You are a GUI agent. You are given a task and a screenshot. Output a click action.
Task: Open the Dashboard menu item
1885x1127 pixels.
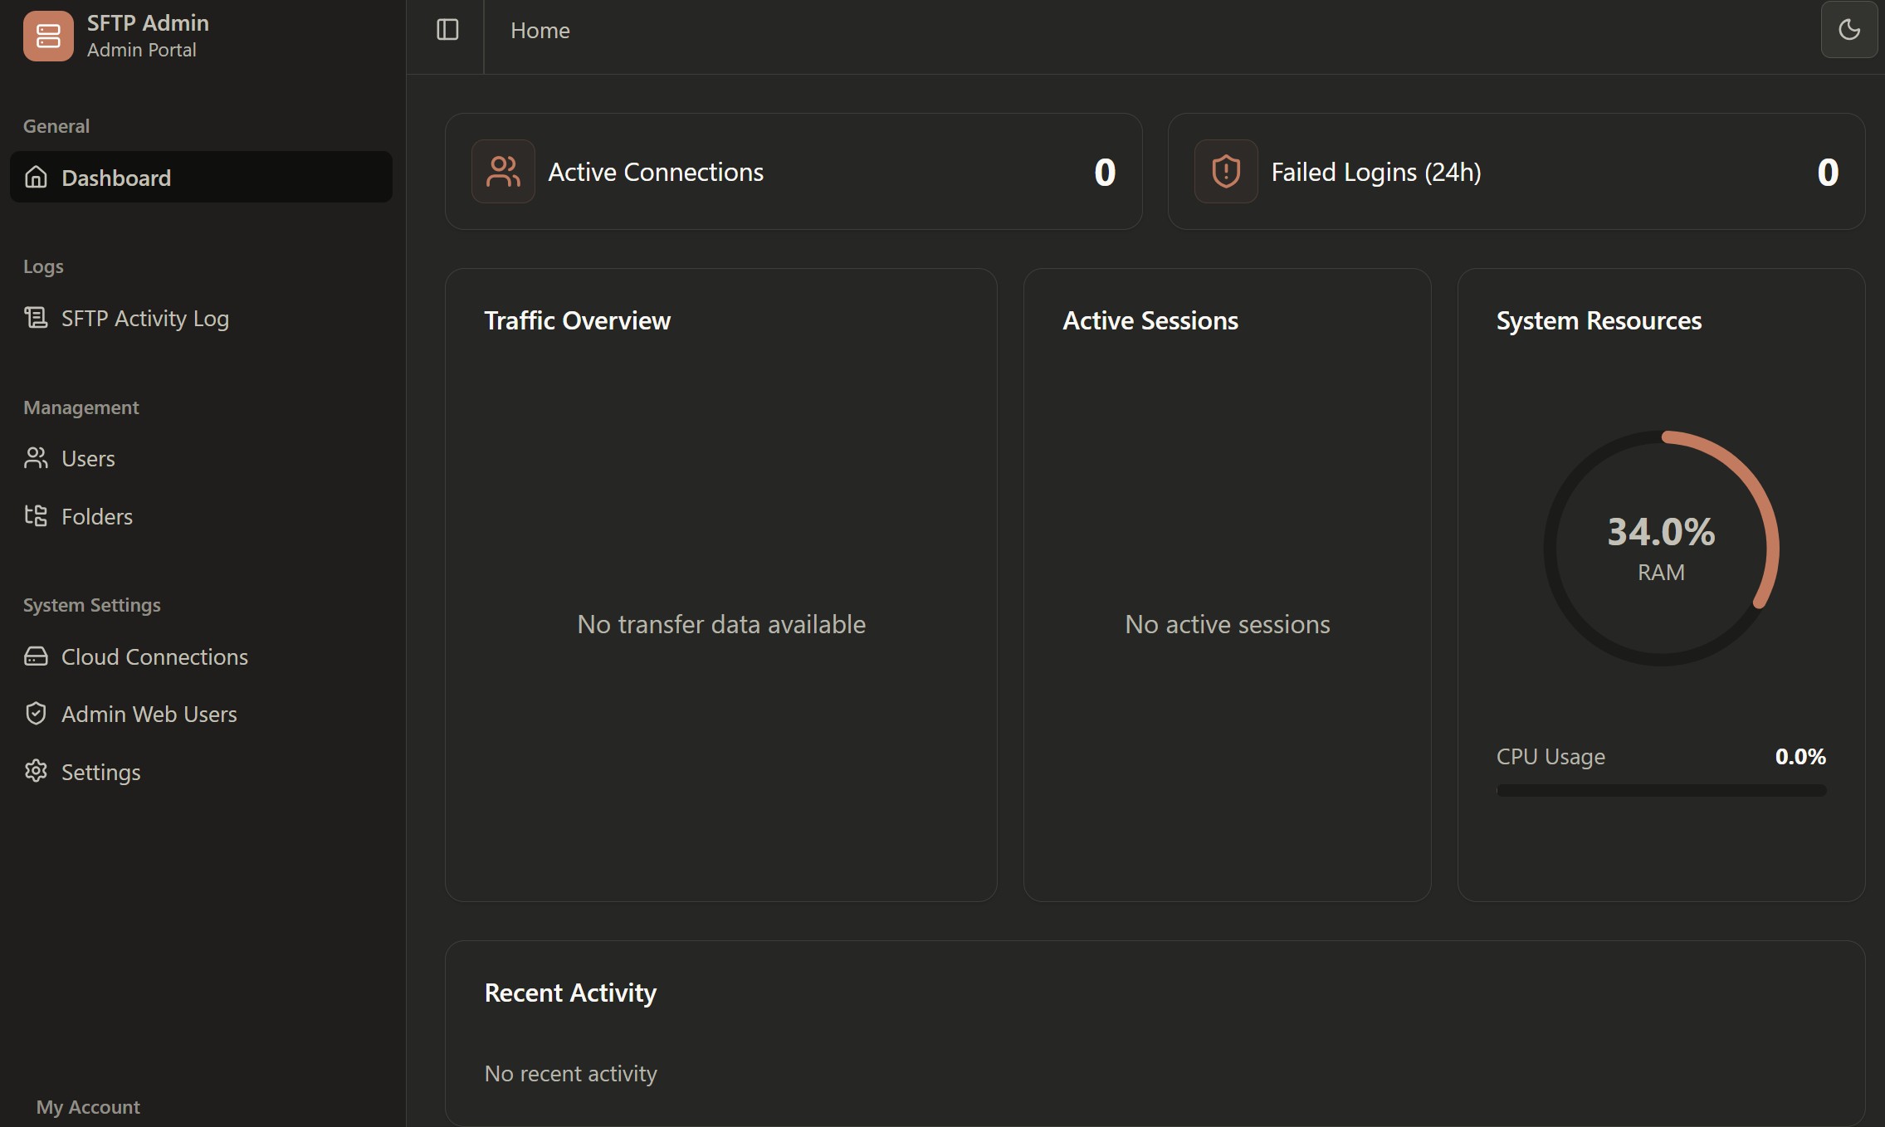201,177
